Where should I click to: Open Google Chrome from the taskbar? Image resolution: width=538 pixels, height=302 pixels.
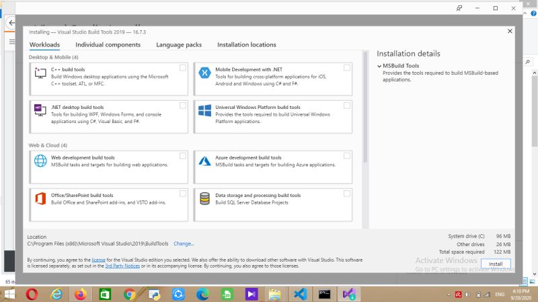pos(129,294)
